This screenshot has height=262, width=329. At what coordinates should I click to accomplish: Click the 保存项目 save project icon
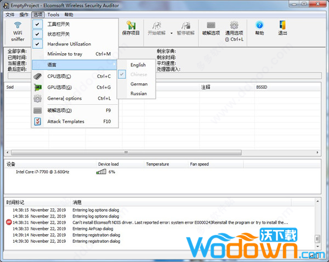[131, 29]
